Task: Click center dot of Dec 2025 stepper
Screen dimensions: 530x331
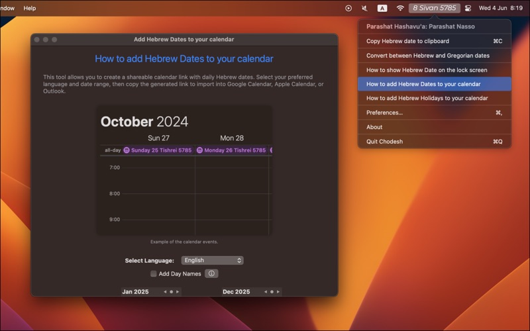Action: click(x=272, y=292)
